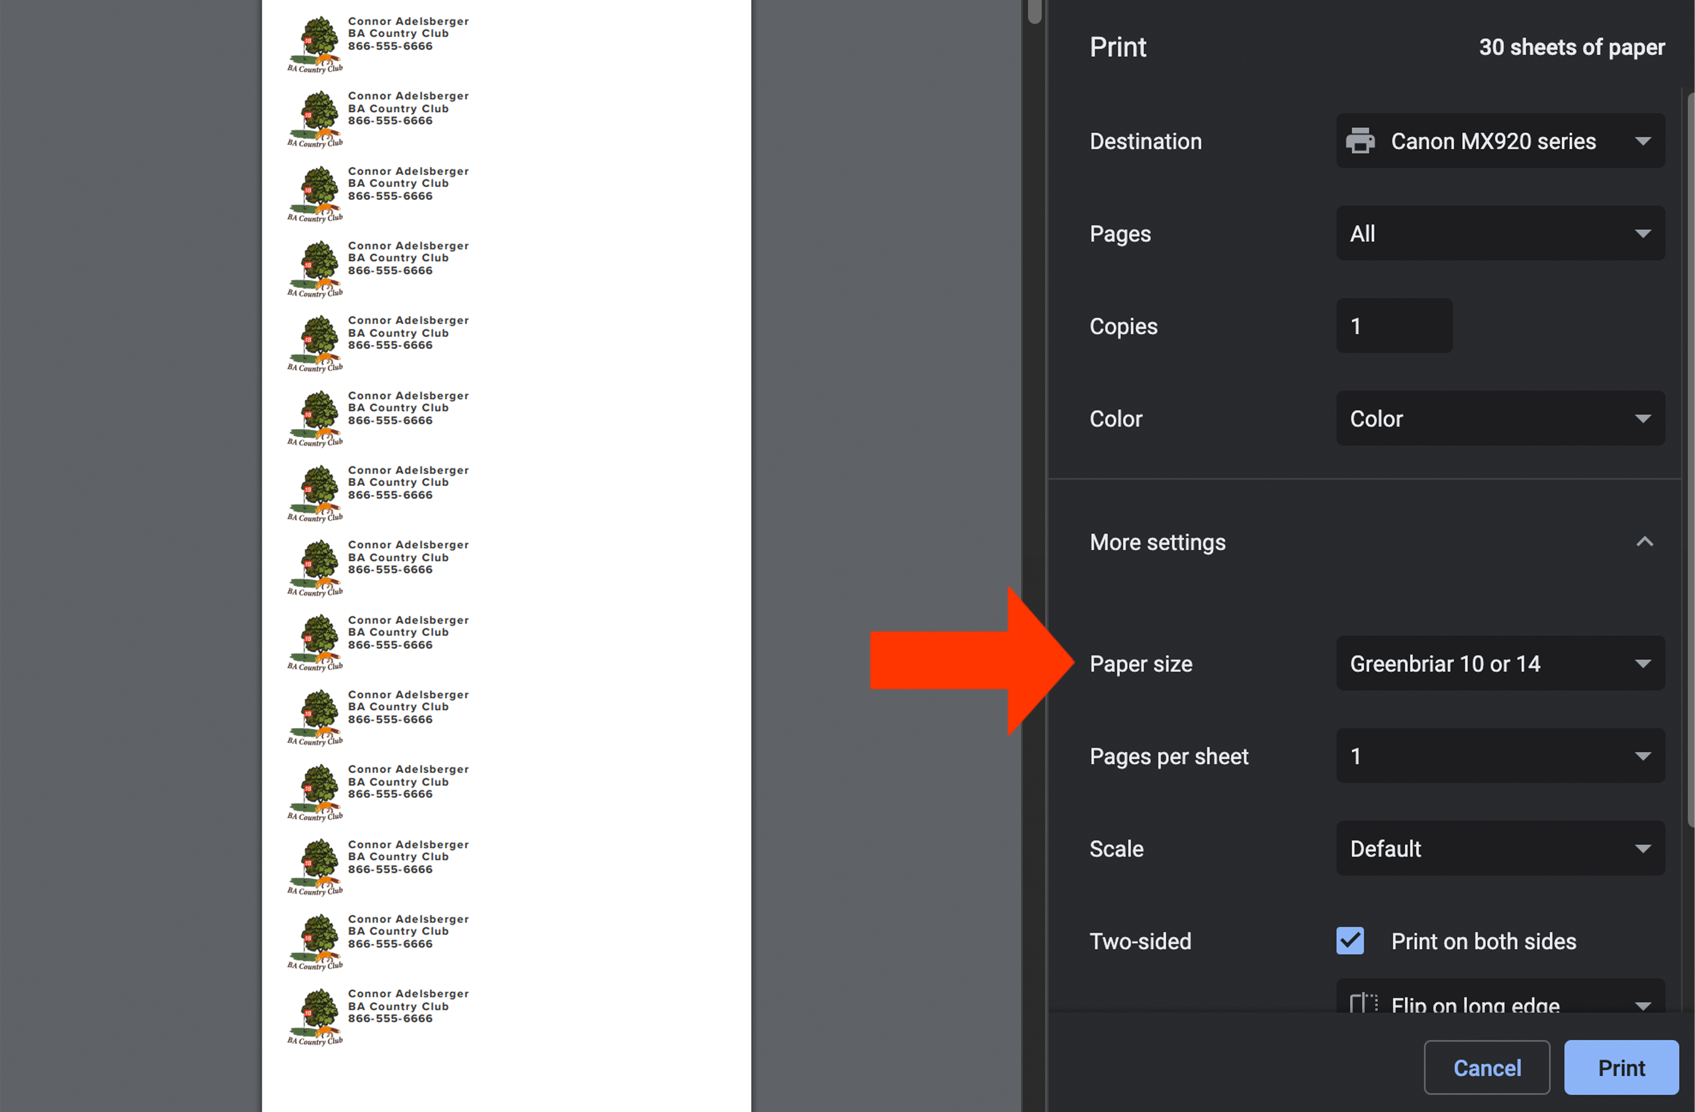Collapse the More settings section
This screenshot has height=1112, width=1695.
[1644, 543]
